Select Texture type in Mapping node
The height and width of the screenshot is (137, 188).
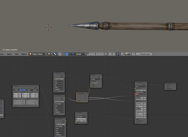pyautogui.click(x=16, y=90)
